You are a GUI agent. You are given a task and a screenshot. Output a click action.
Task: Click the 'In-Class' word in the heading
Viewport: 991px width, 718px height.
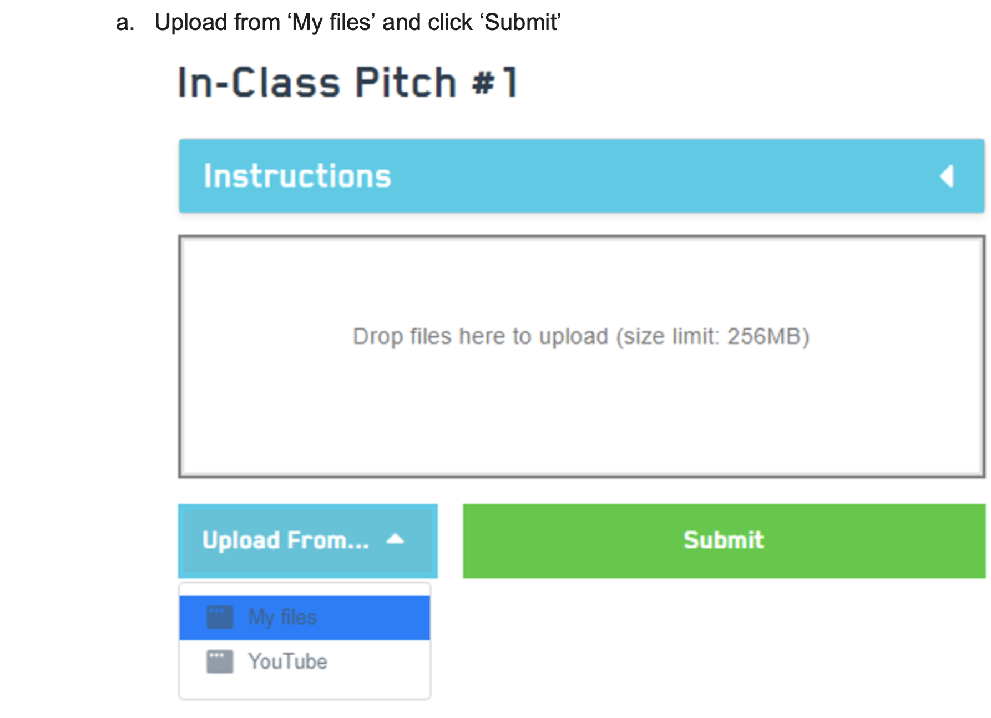(259, 83)
